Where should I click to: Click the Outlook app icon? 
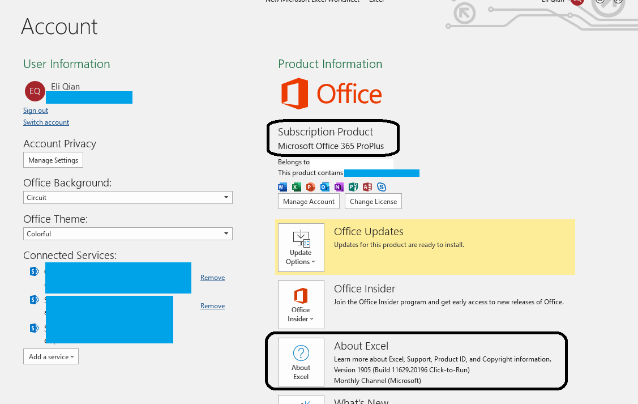click(x=325, y=187)
